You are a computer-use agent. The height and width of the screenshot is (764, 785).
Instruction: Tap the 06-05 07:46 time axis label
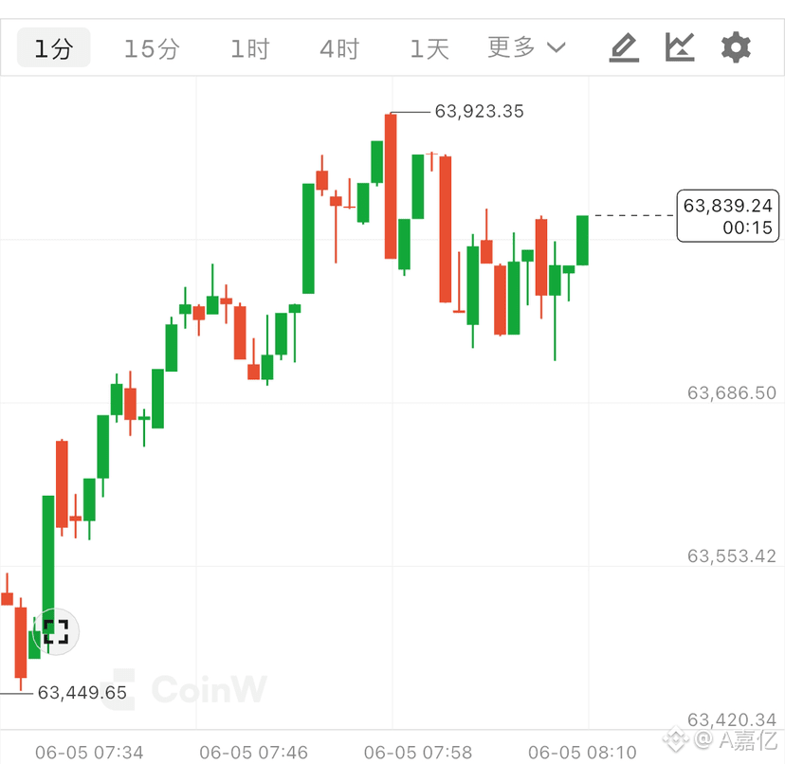pyautogui.click(x=253, y=752)
